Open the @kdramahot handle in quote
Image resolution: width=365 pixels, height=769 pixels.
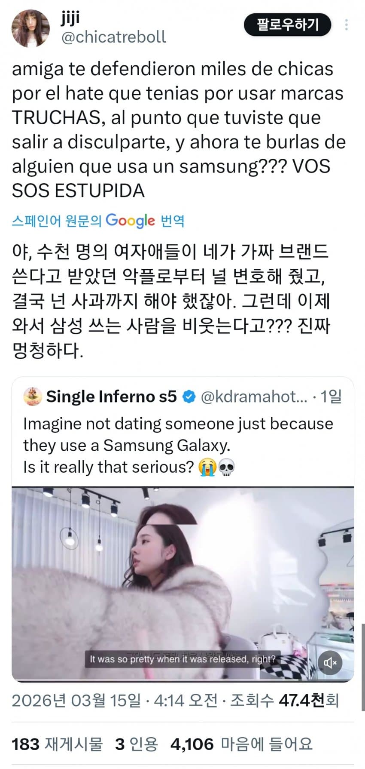[x=254, y=397]
